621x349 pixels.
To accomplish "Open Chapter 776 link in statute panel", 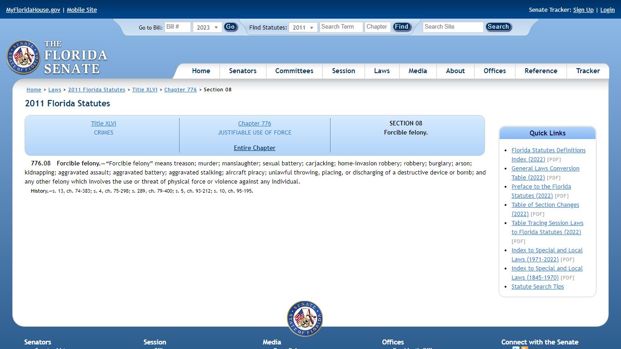I will tap(255, 123).
